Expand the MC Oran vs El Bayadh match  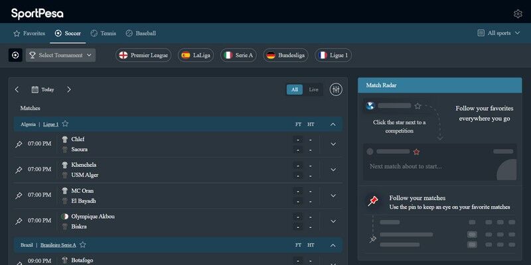tap(333, 195)
